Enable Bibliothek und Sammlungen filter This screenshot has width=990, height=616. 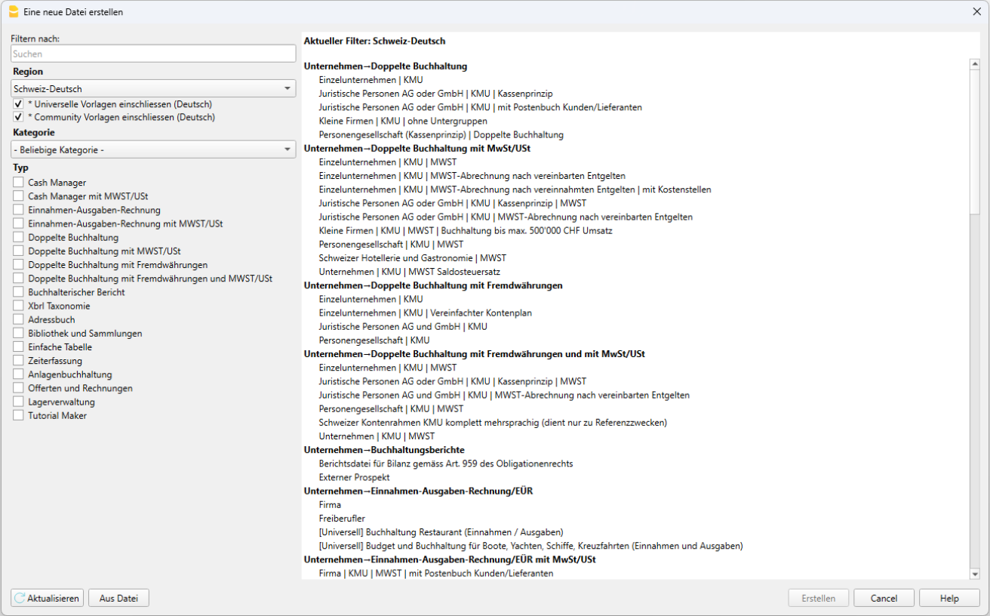(18, 333)
